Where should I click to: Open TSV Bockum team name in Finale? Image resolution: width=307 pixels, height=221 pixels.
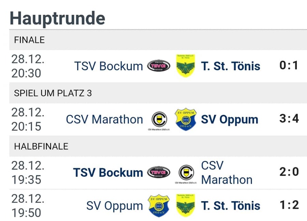[x=108, y=66]
